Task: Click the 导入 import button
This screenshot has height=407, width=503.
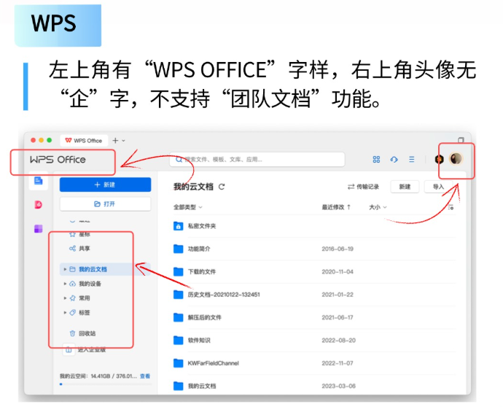Action: point(438,187)
